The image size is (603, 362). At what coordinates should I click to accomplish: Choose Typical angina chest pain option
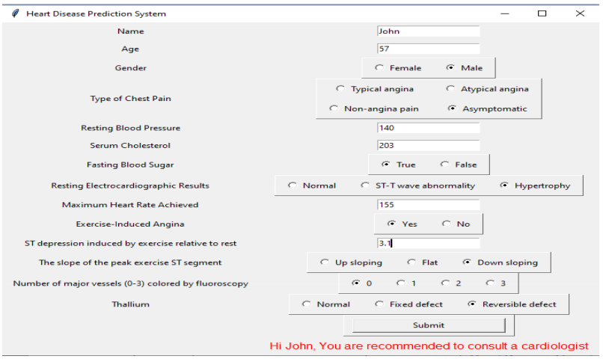pos(341,88)
